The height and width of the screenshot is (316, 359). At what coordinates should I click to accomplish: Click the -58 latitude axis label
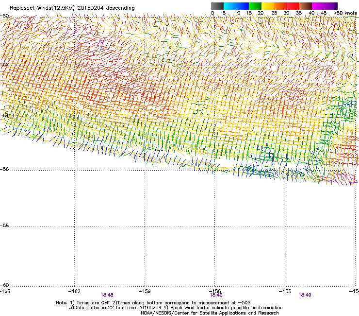pyautogui.click(x=4, y=226)
